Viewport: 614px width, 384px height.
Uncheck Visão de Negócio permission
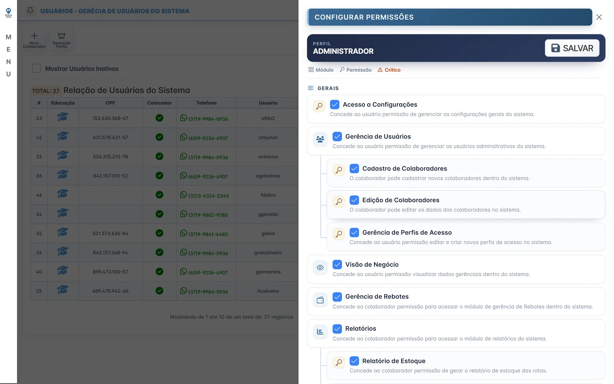tap(337, 264)
